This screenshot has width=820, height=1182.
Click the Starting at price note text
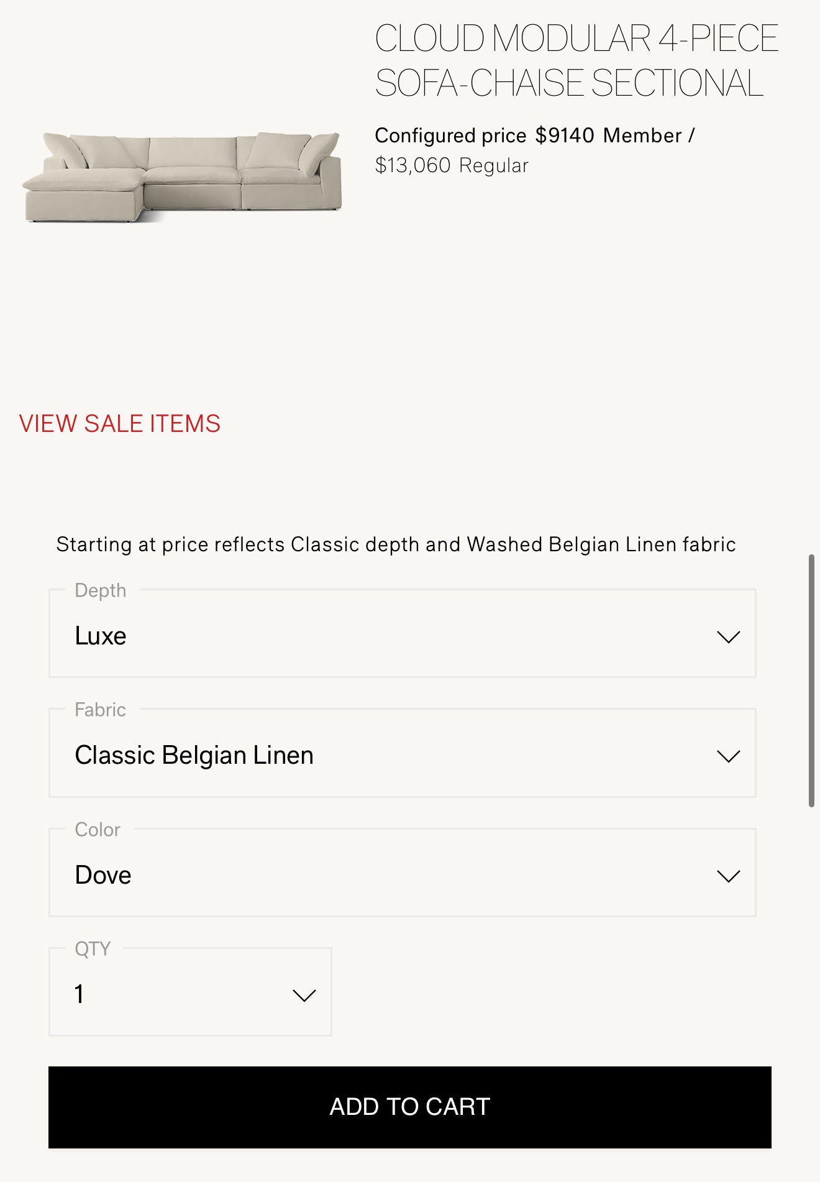(x=396, y=544)
